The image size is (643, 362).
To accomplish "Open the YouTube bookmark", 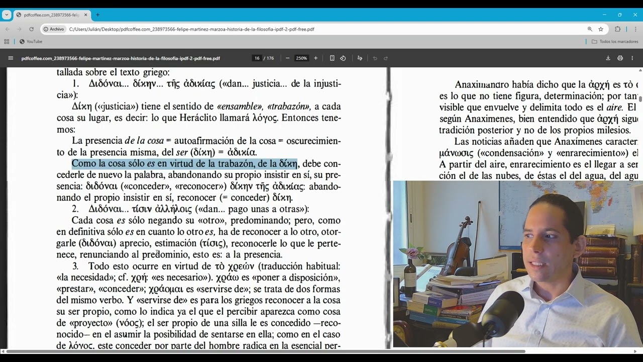I will tap(31, 42).
